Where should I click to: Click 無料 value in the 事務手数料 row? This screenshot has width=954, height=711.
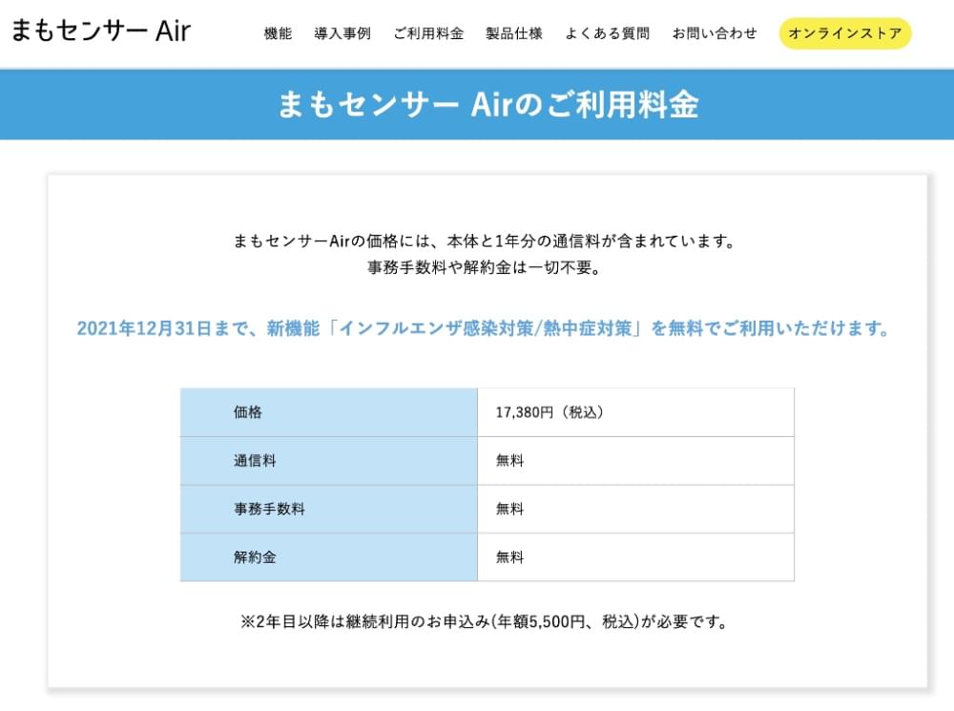509,510
